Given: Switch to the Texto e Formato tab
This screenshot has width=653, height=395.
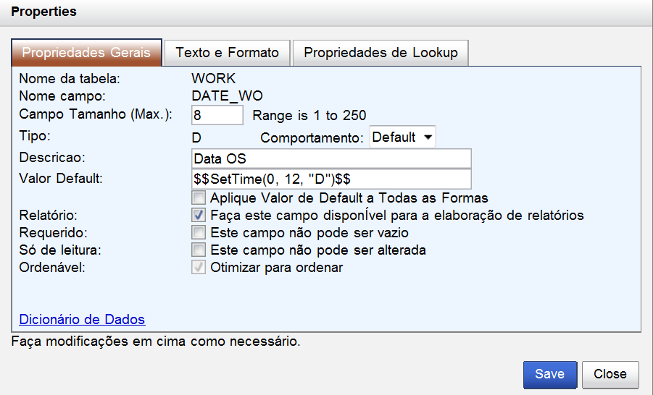Looking at the screenshot, I should pyautogui.click(x=227, y=53).
